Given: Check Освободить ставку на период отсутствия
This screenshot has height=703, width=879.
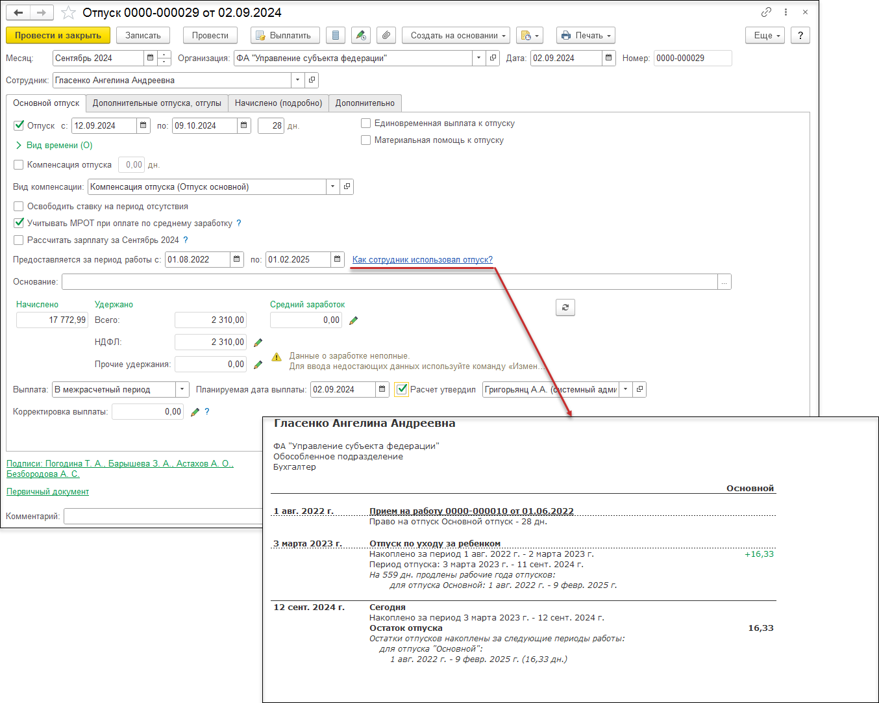Looking at the screenshot, I should pyautogui.click(x=19, y=206).
